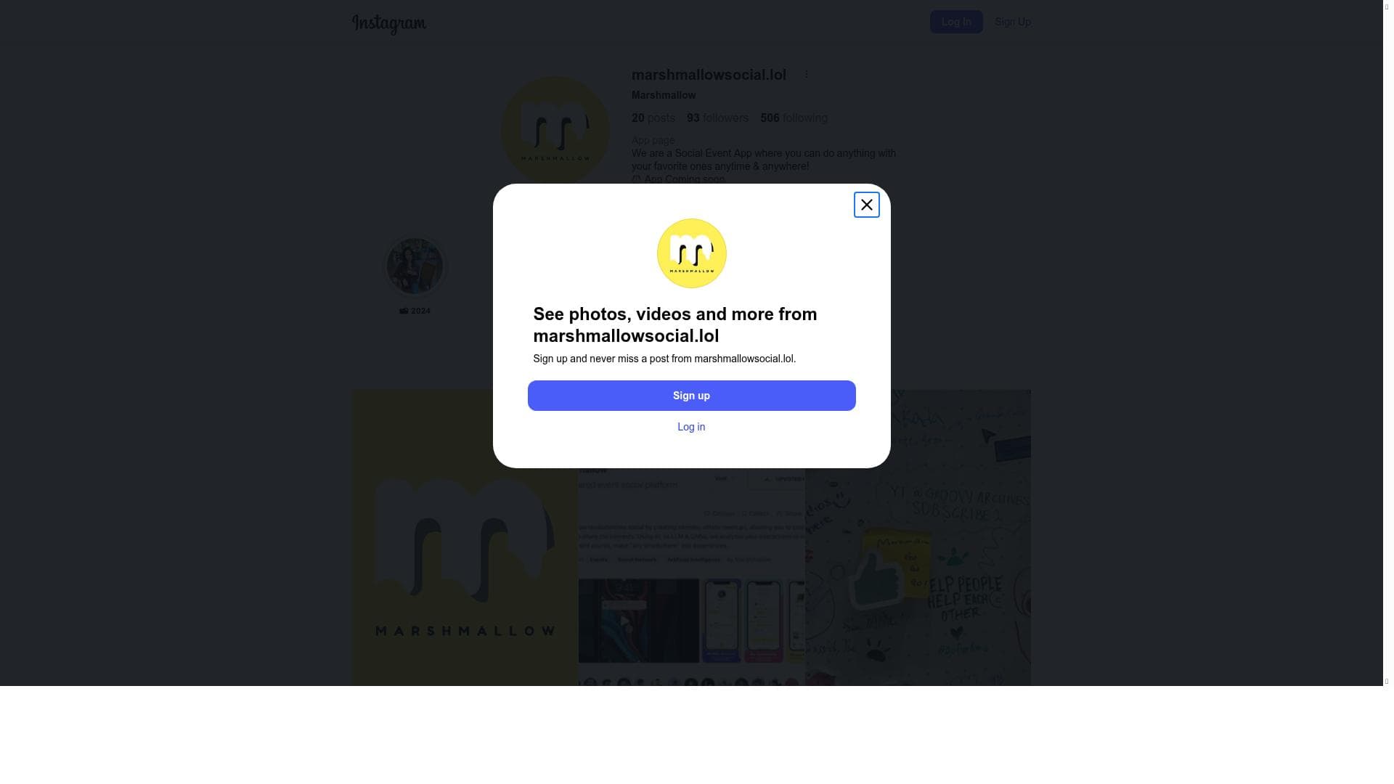1394x784 pixels.
Task: Click the 20 posts count
Action: point(653,118)
